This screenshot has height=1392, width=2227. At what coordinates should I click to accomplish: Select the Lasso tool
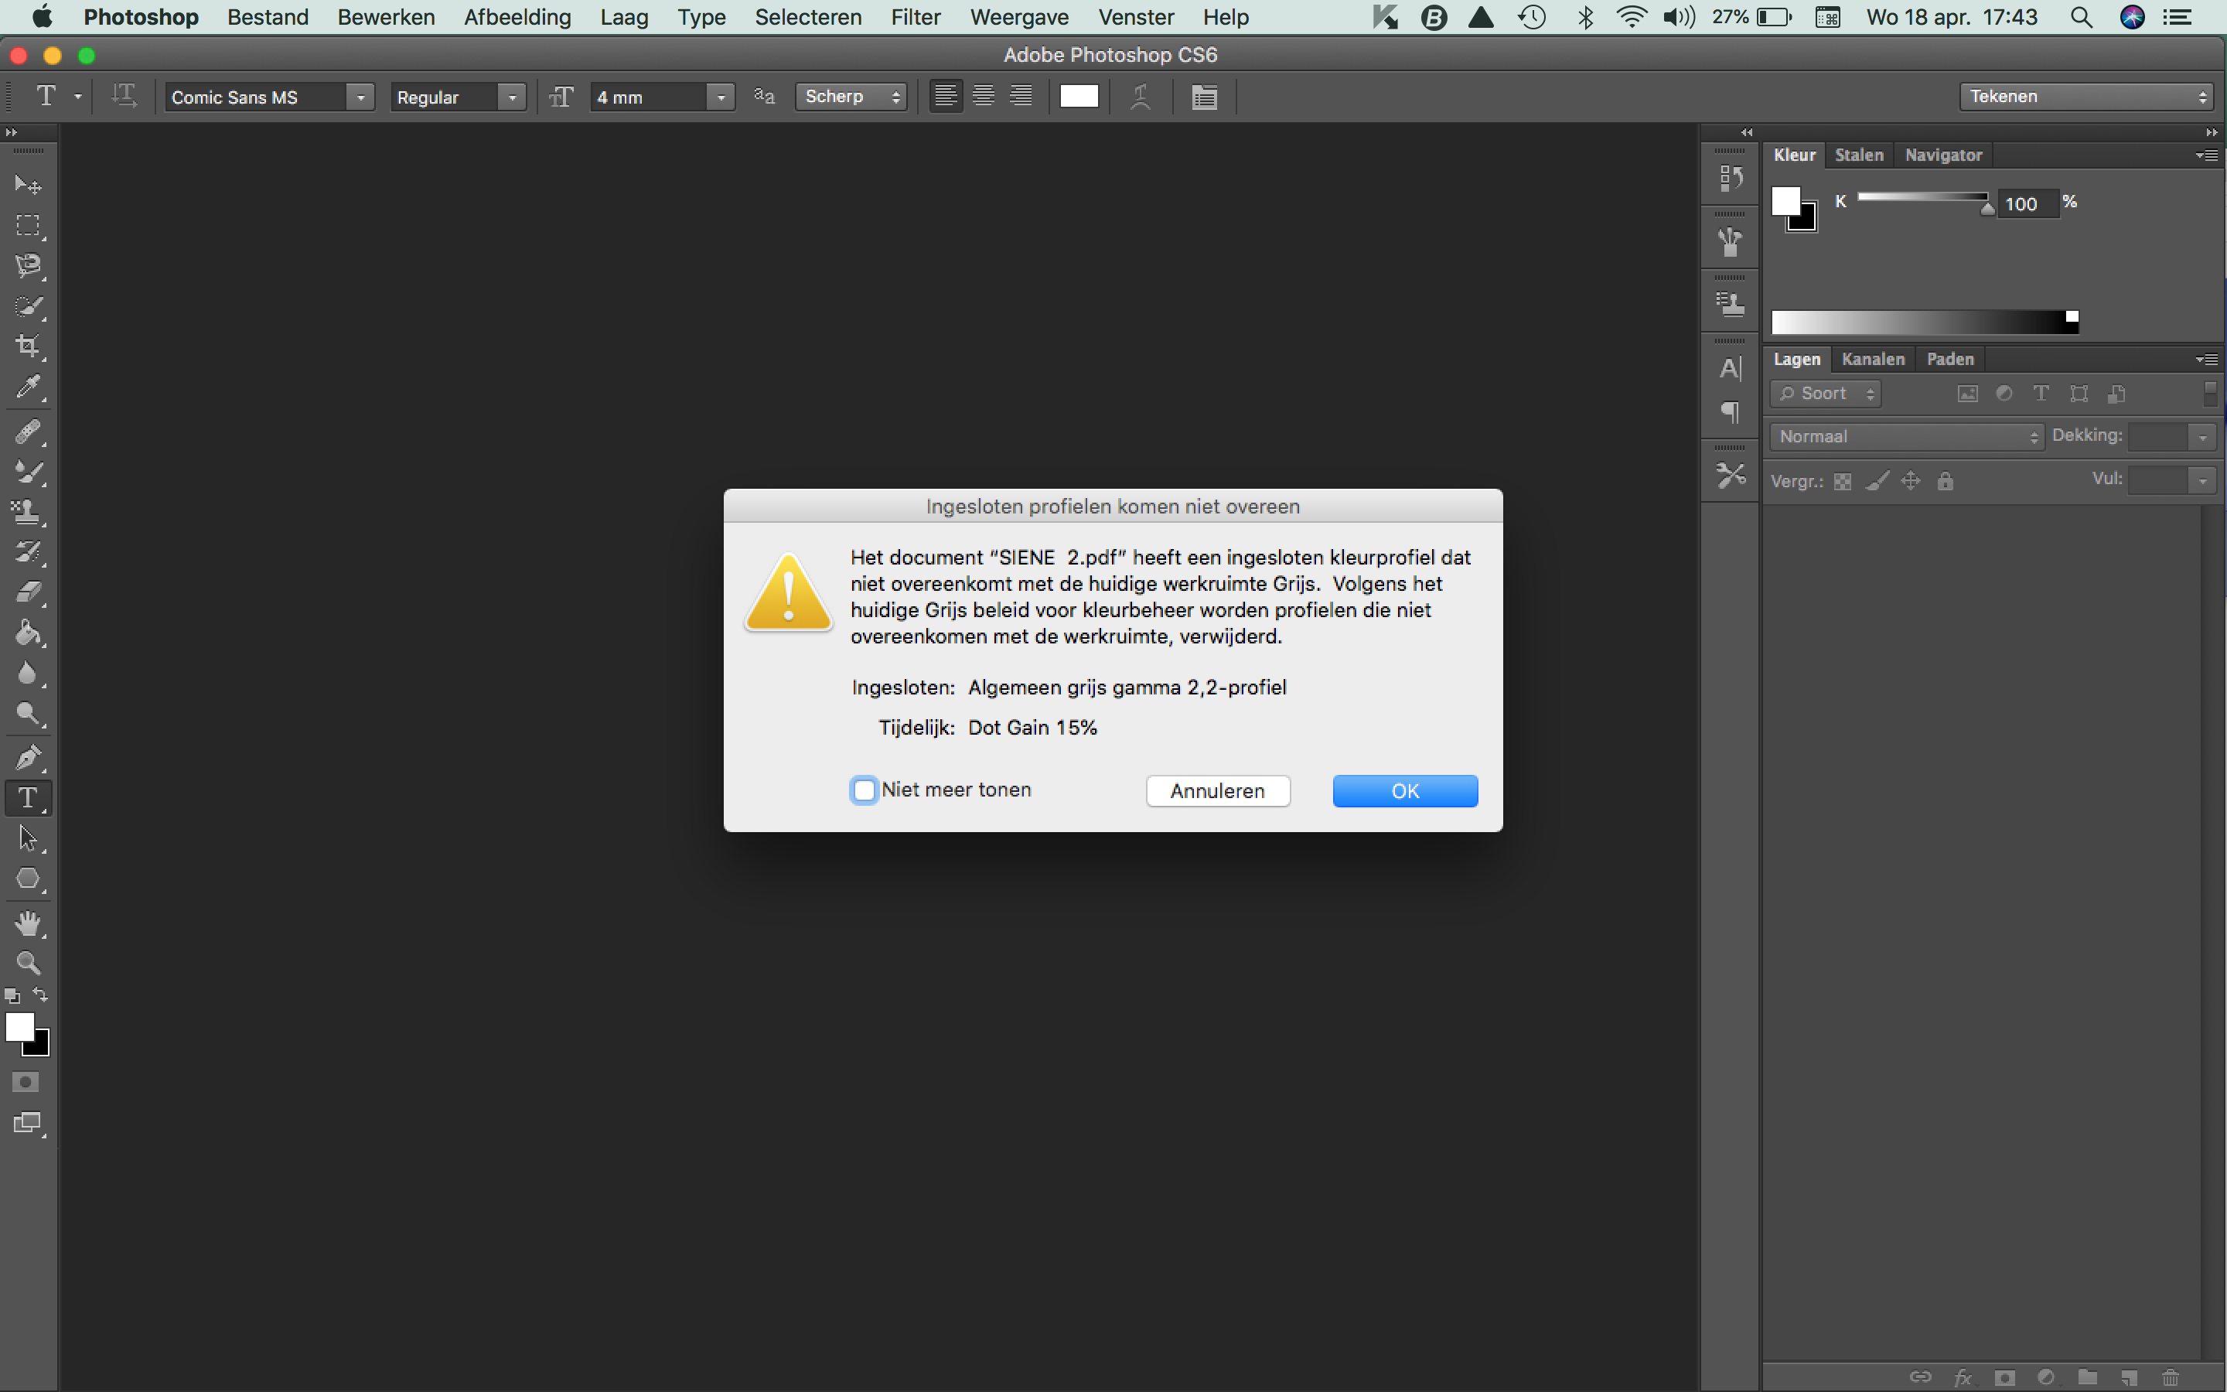click(28, 266)
